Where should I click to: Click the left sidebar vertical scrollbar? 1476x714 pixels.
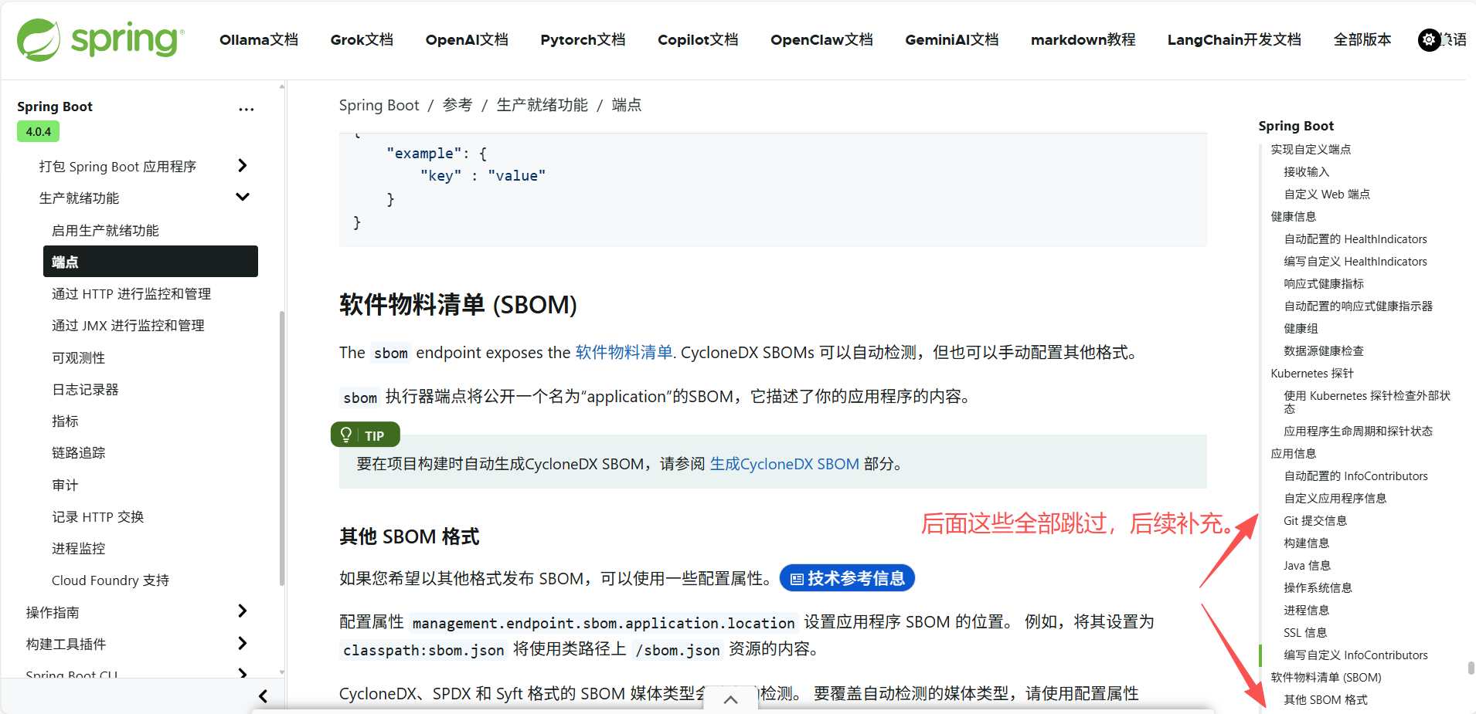[282, 448]
